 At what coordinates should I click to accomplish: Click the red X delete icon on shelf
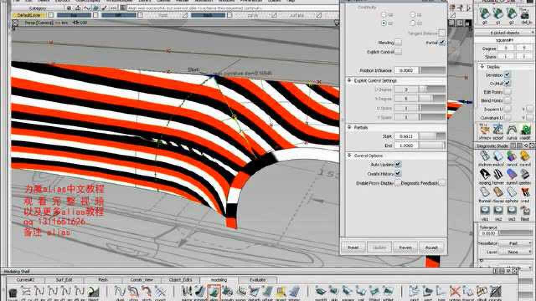click(x=455, y=291)
